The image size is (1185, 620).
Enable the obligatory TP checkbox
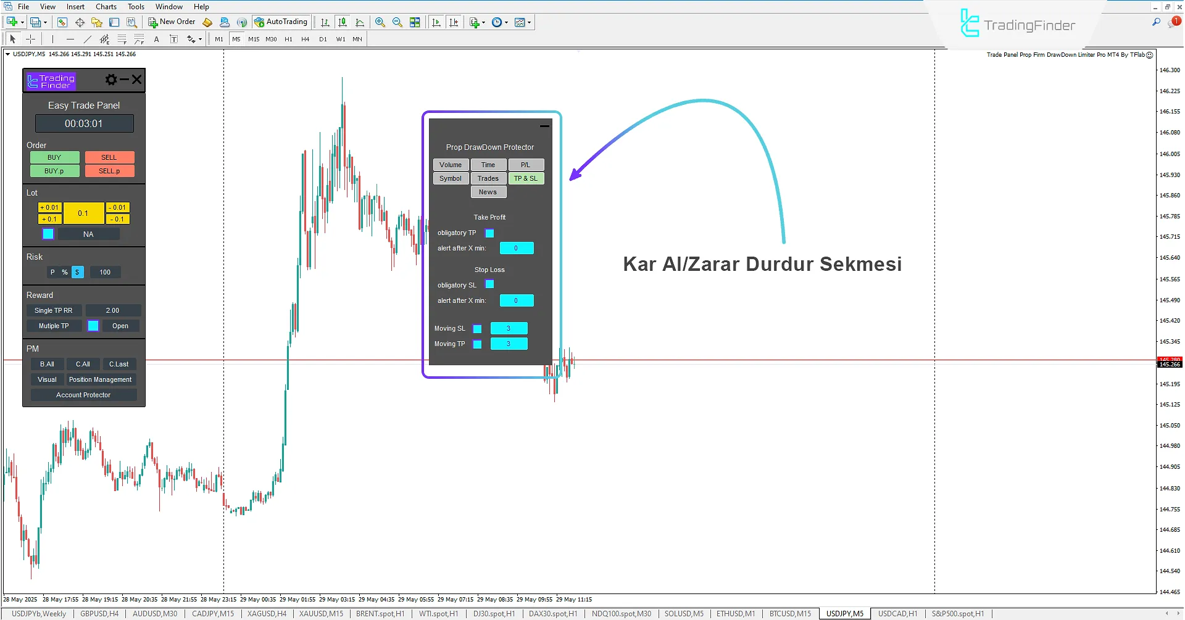(x=489, y=233)
